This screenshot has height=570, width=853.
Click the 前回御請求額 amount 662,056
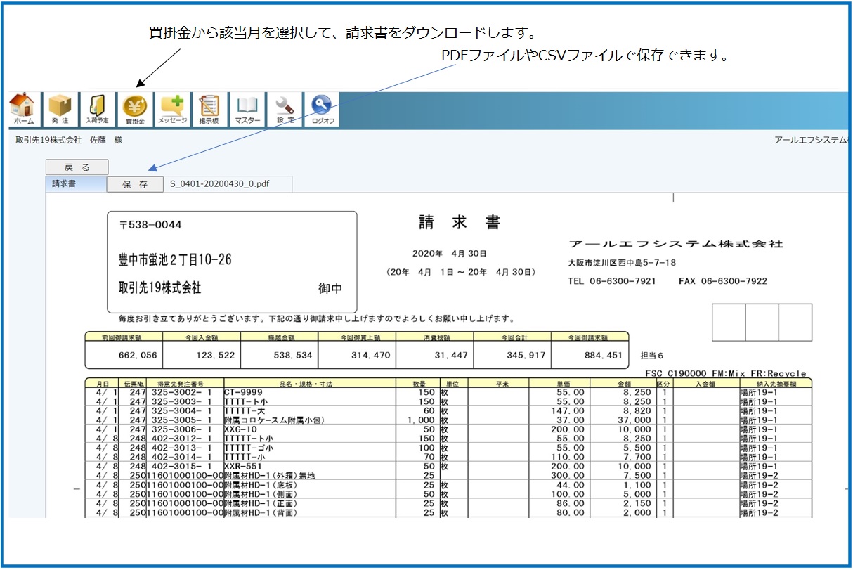[x=124, y=356]
